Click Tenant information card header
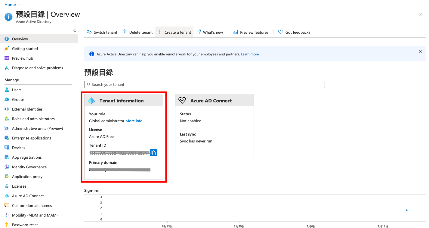Image resolution: width=429 pixels, height=228 pixels. 124,101
